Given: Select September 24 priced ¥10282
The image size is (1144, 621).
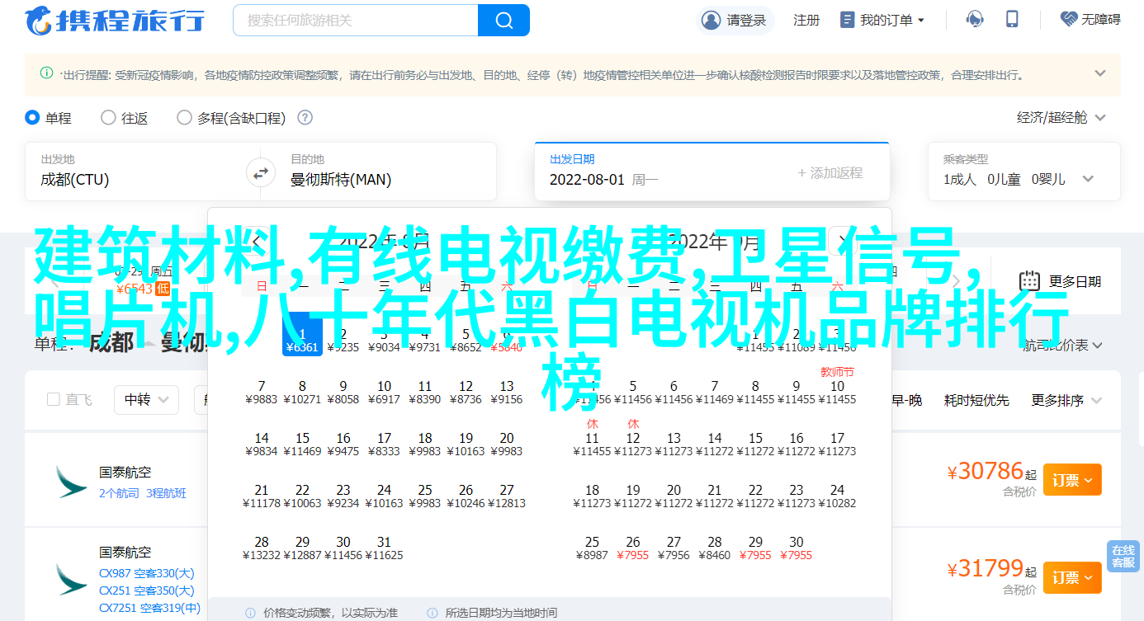Looking at the screenshot, I should coord(837,496).
